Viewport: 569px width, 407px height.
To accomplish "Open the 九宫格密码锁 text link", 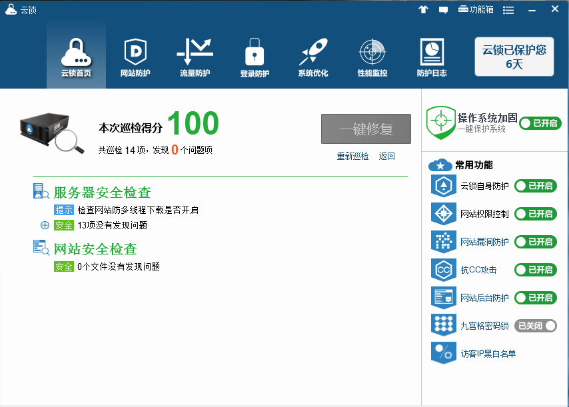I will (484, 326).
